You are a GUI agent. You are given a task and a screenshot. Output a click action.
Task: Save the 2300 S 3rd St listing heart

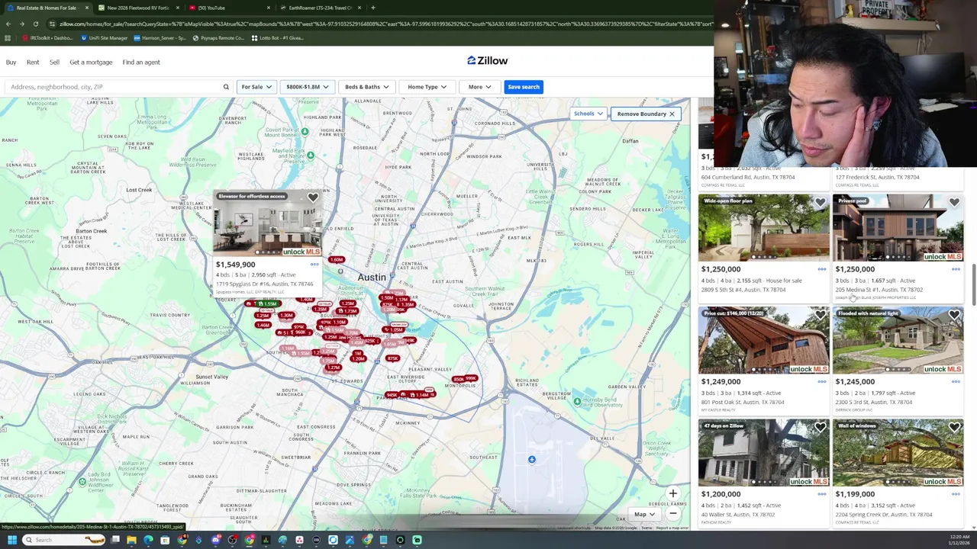(x=954, y=315)
